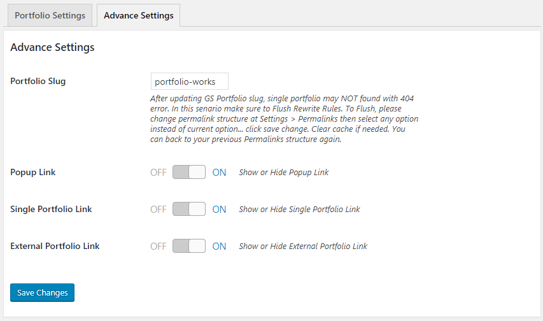Click the 'Show or Hide Popup Link' description
543x321 pixels.
pyautogui.click(x=284, y=172)
